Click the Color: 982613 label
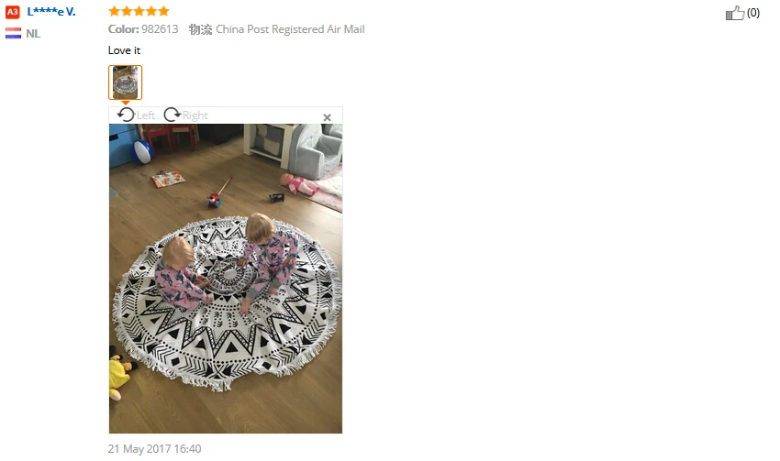Screen dimensions: 780x461 click(143, 29)
